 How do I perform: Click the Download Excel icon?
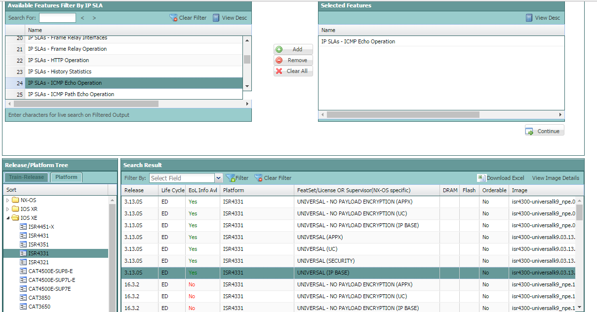(481, 178)
